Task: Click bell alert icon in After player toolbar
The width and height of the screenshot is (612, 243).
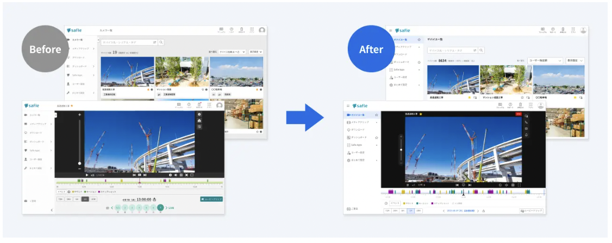Action: (x=526, y=135)
